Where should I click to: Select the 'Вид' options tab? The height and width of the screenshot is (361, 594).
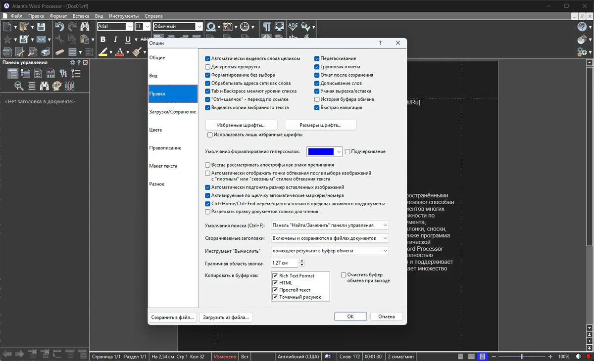tap(173, 76)
